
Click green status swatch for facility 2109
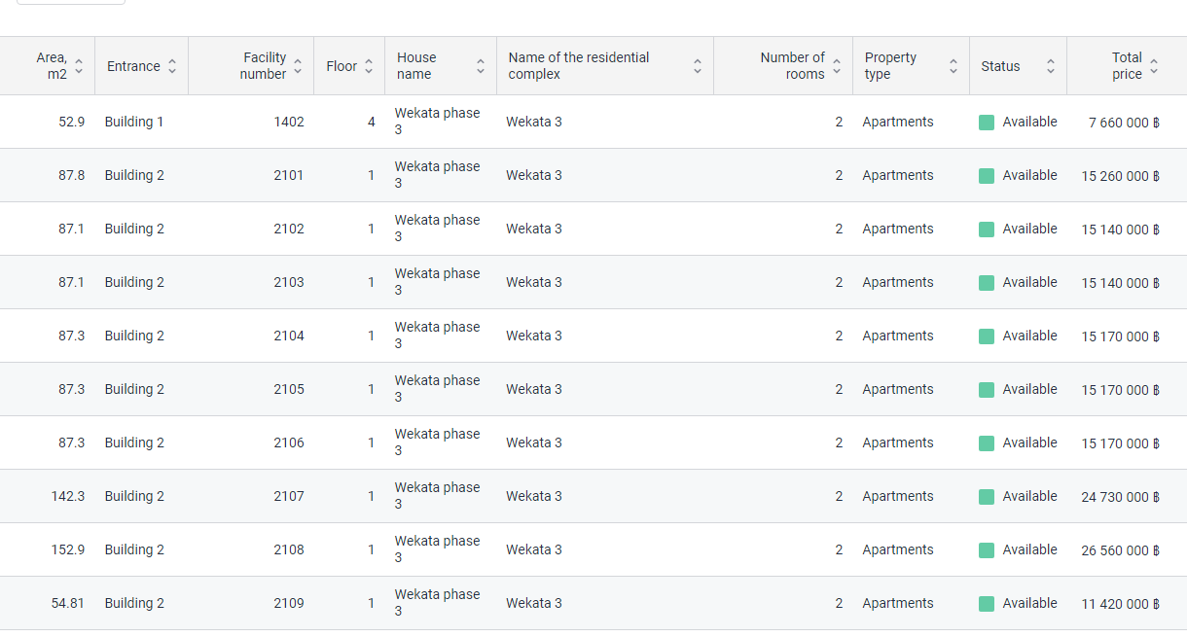pos(987,604)
